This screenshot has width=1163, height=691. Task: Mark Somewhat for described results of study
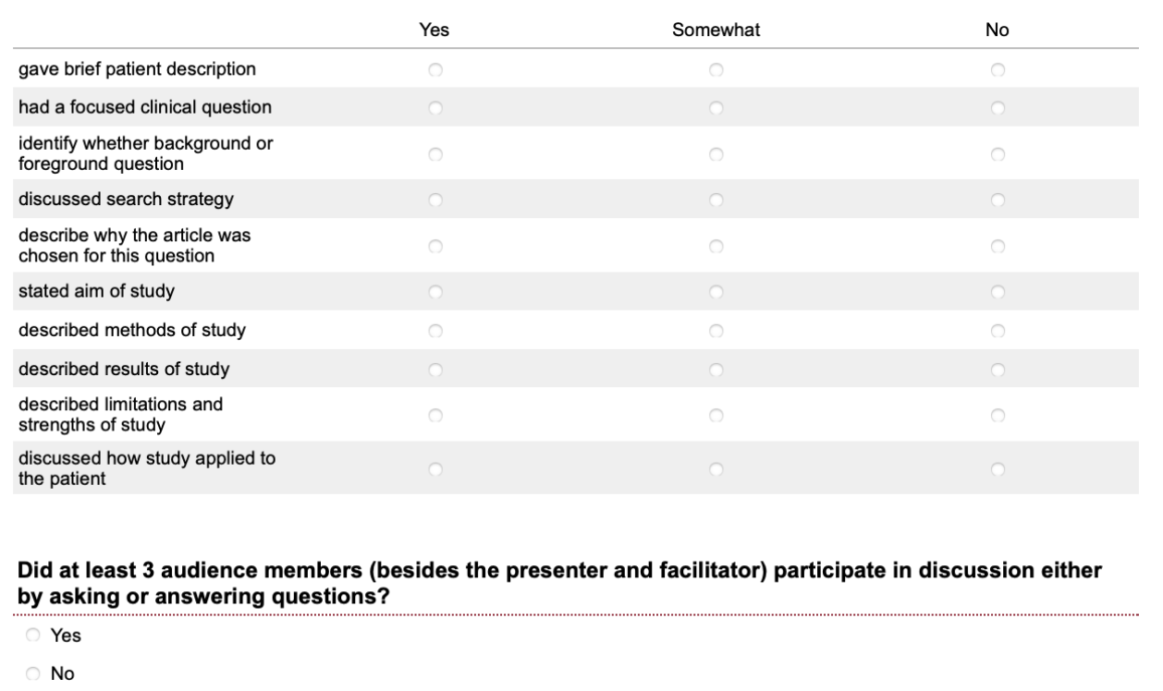(x=716, y=370)
